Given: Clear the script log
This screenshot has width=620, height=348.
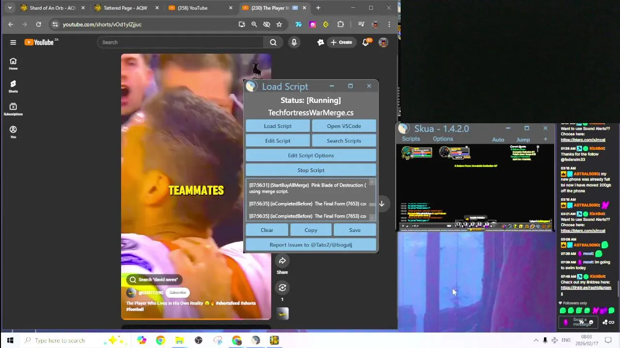Looking at the screenshot, I should pyautogui.click(x=267, y=230).
